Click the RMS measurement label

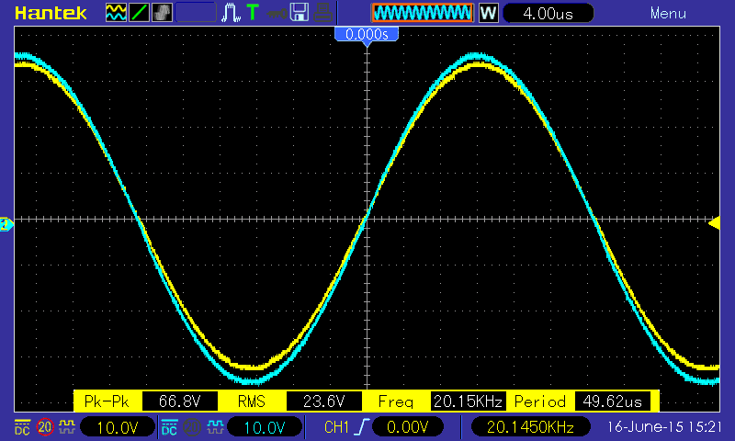point(251,401)
